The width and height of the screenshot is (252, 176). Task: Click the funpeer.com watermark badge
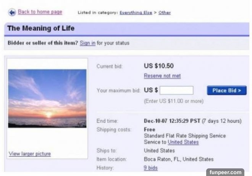(x=225, y=172)
